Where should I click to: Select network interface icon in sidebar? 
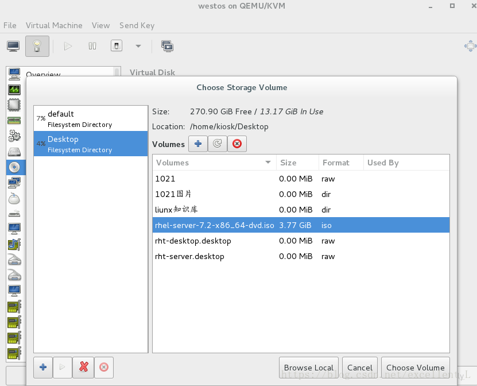click(x=14, y=183)
